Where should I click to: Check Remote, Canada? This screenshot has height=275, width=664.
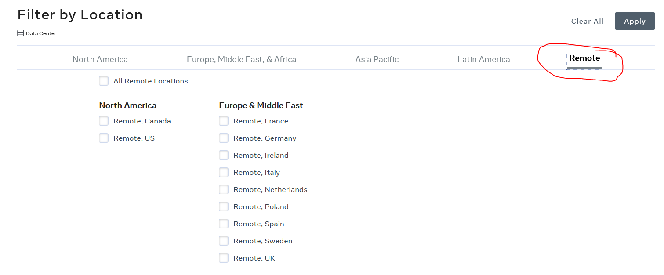104,120
